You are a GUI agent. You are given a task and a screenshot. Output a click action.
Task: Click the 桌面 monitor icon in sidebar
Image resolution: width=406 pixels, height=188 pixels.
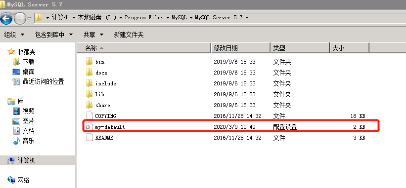(16, 72)
